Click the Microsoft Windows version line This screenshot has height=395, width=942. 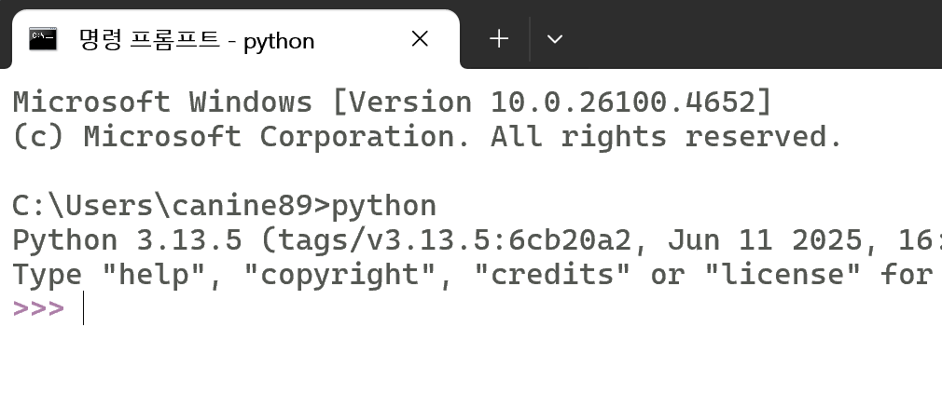pos(393,102)
